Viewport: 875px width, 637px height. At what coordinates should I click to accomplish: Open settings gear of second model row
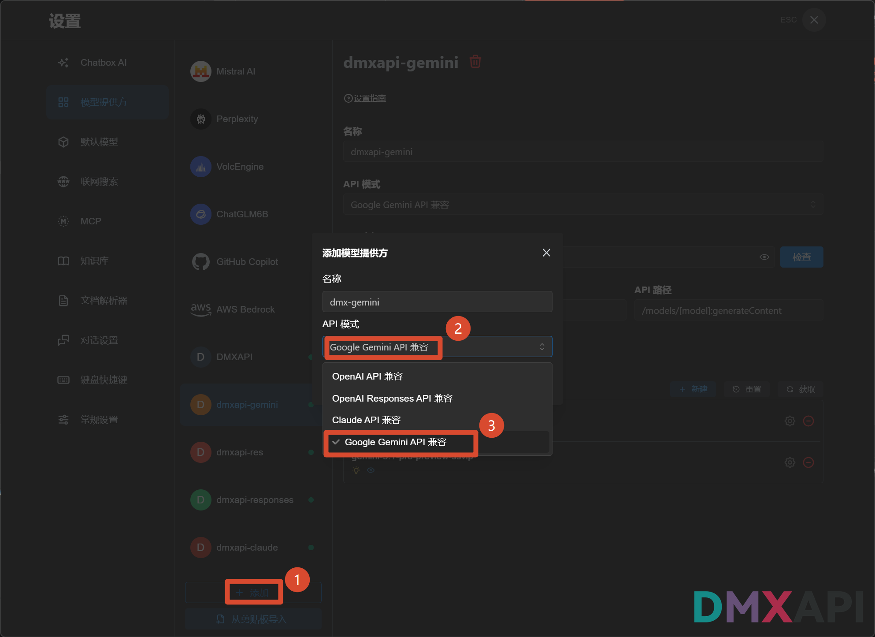pyautogui.click(x=790, y=462)
